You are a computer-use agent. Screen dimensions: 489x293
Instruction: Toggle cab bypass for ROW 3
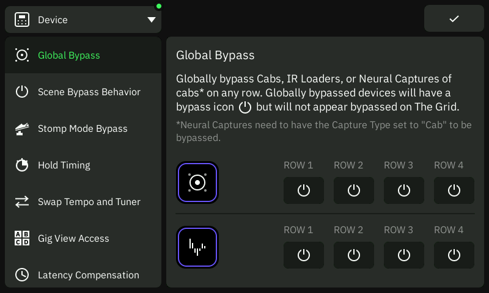tap(404, 190)
